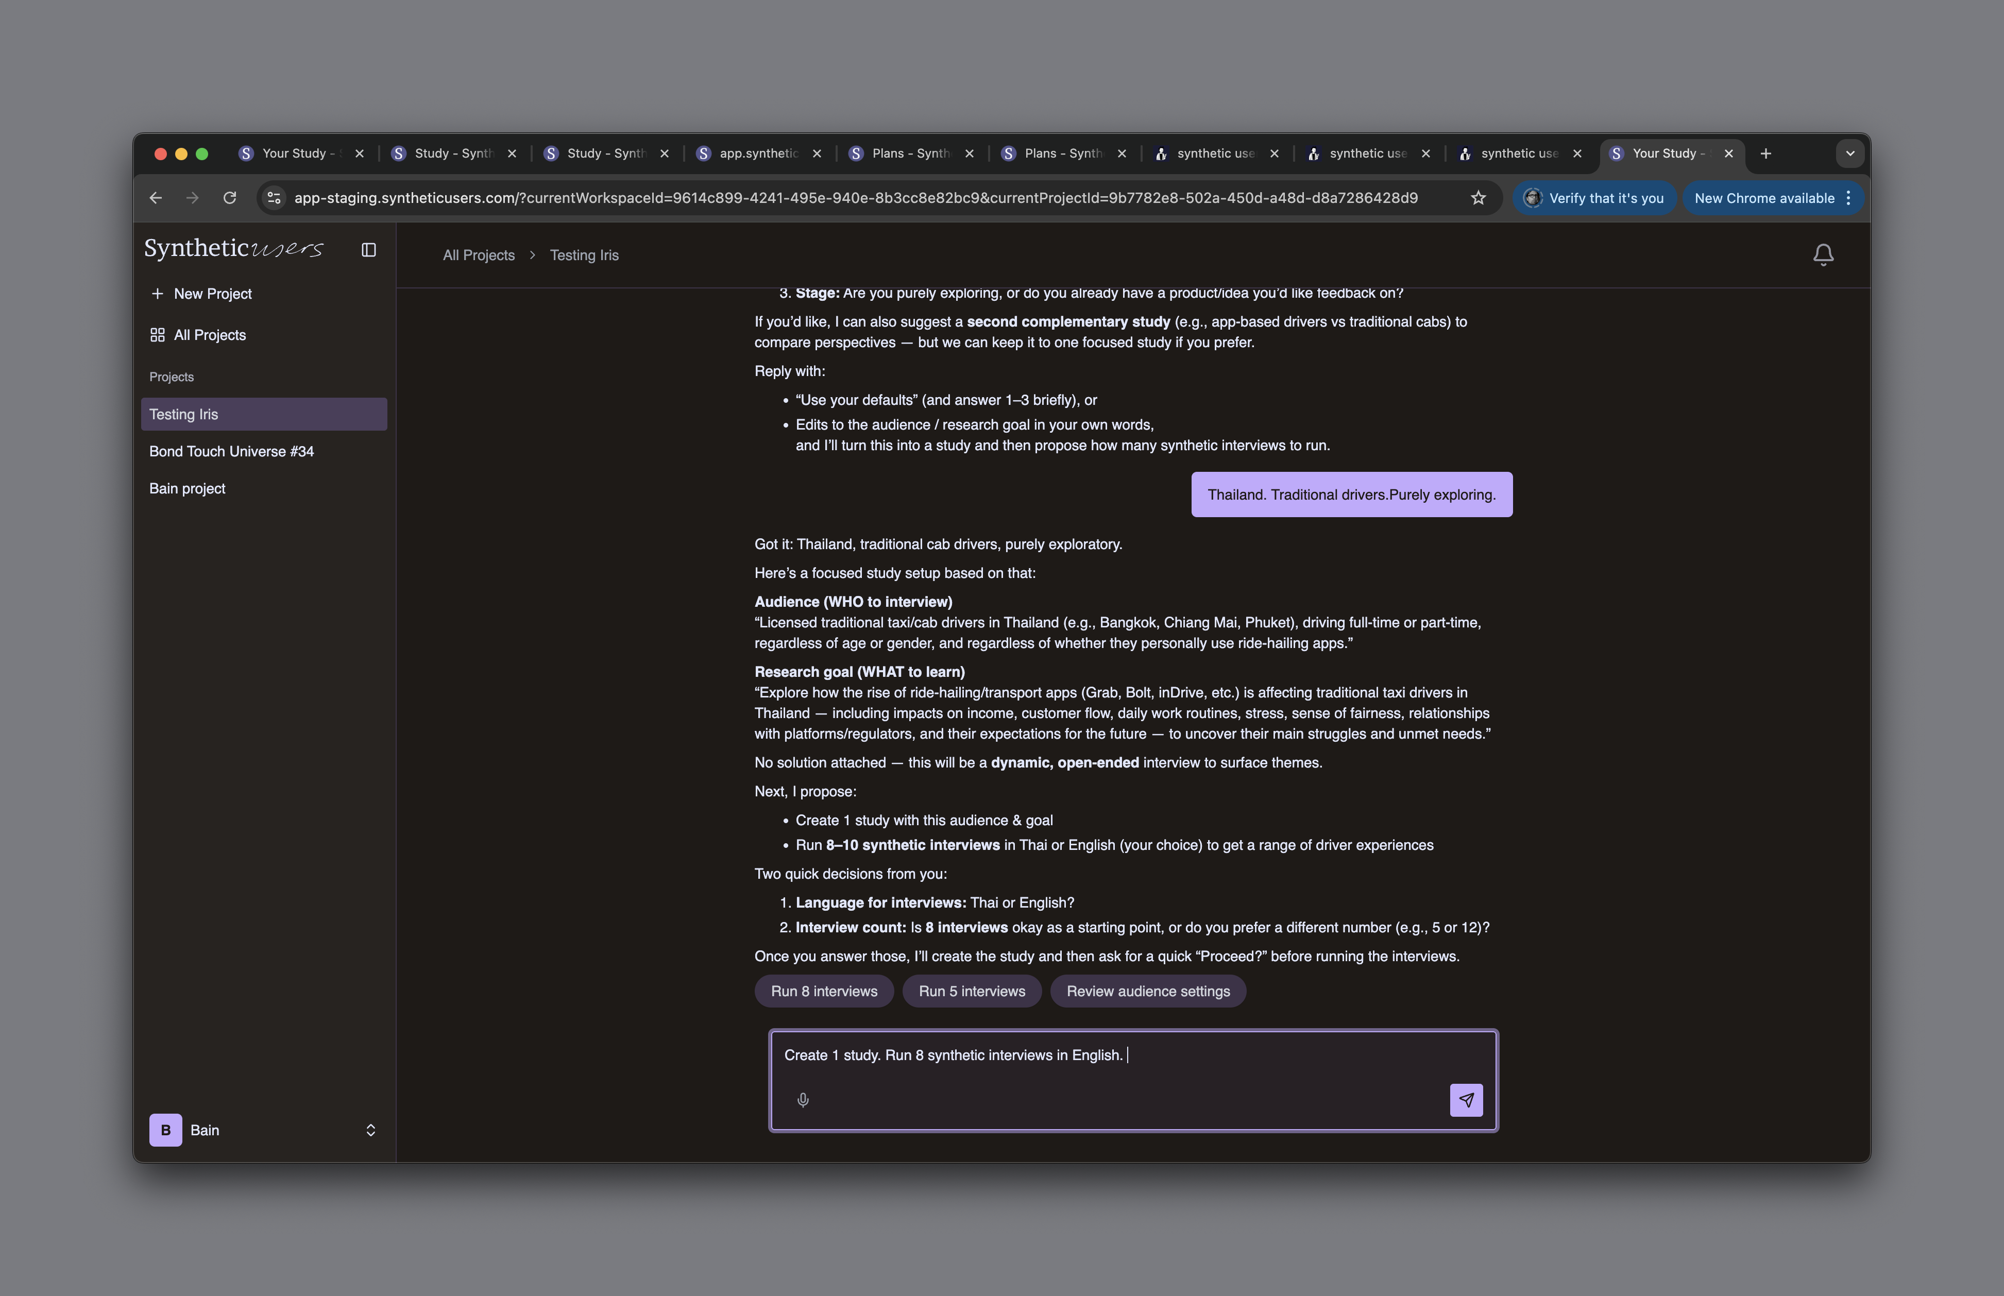
Task: Open the tab search dropdown arrow
Action: [1849, 153]
